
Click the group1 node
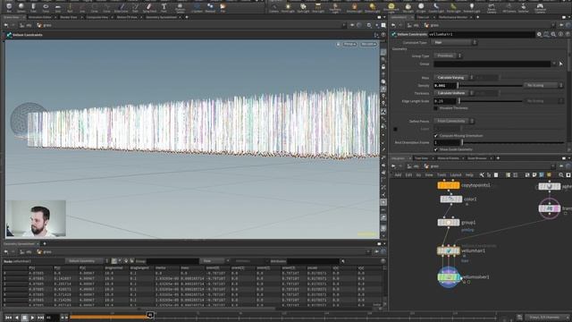click(449, 223)
